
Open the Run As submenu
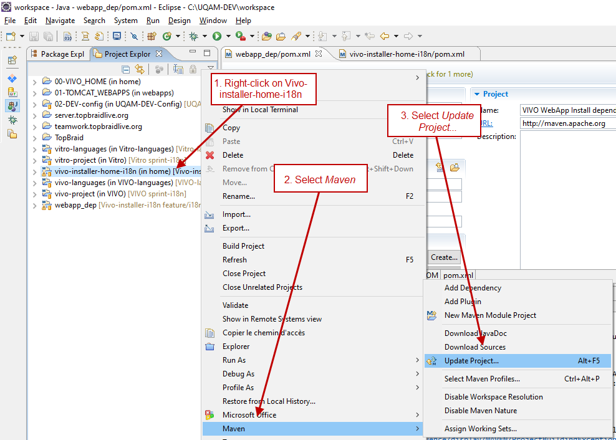pyautogui.click(x=314, y=360)
